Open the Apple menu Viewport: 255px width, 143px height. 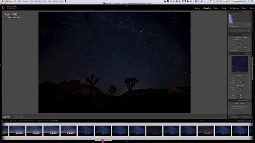[2, 1]
